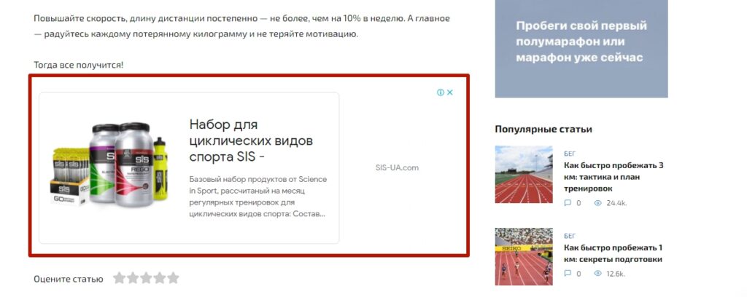Click the red running track thumbnail
The width and height of the screenshot is (747, 297).
pyautogui.click(x=524, y=175)
